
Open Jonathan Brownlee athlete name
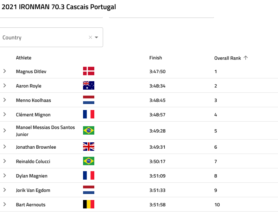tap(36, 147)
